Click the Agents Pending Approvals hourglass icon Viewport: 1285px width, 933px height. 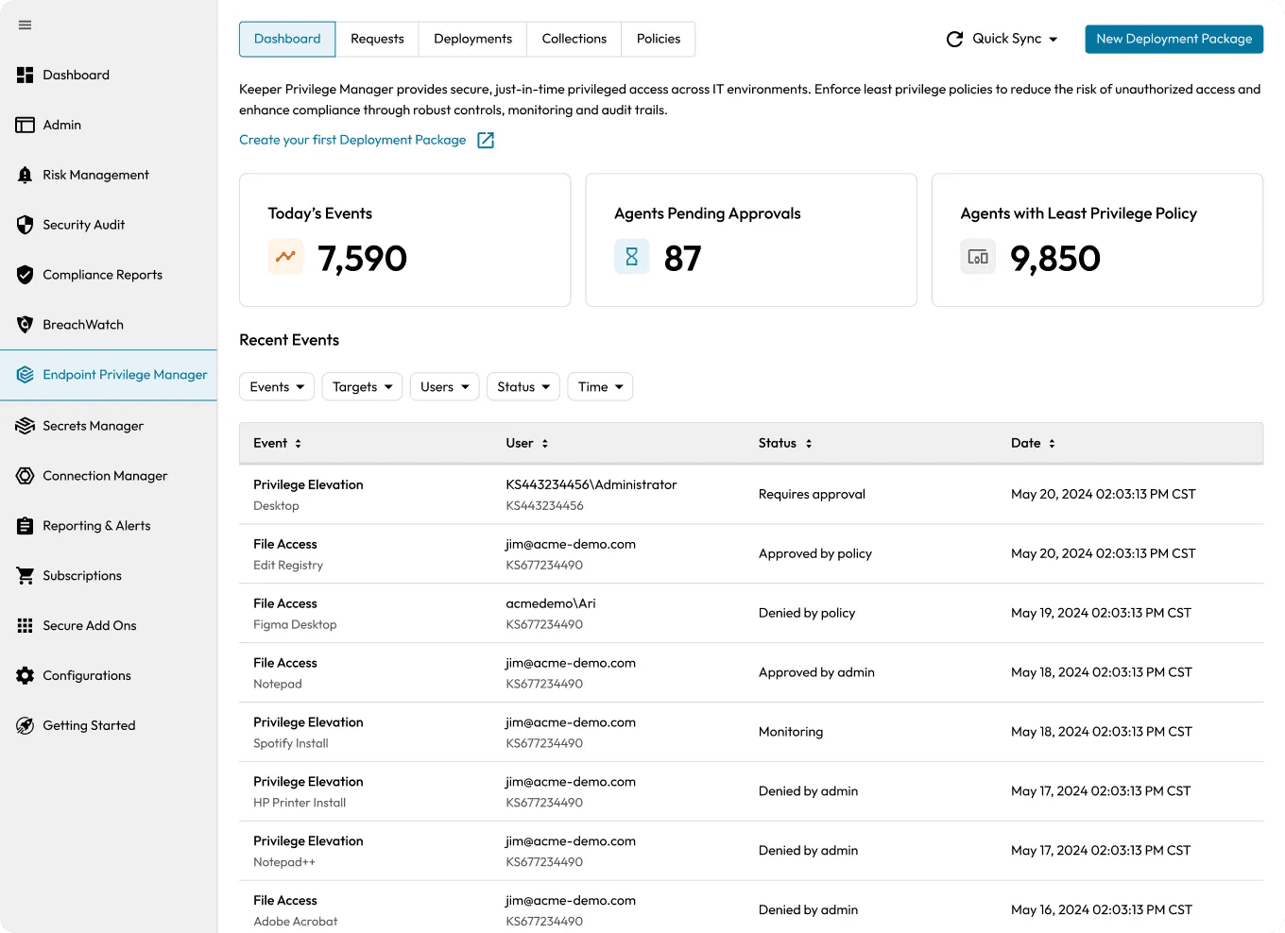click(632, 257)
